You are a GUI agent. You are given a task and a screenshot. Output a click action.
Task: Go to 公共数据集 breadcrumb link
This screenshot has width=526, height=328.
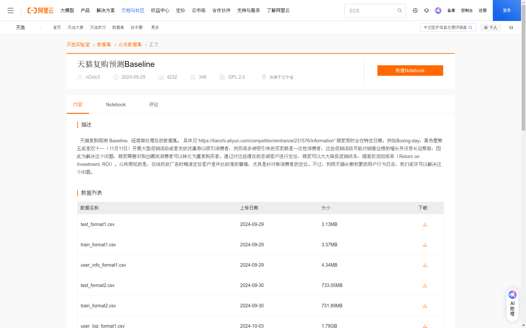coord(130,45)
